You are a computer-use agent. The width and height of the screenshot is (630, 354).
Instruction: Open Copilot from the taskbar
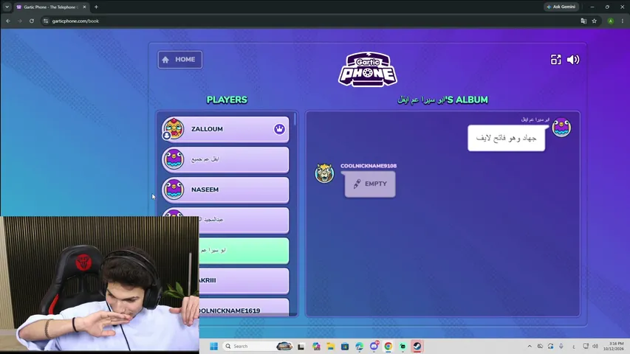[x=316, y=346]
